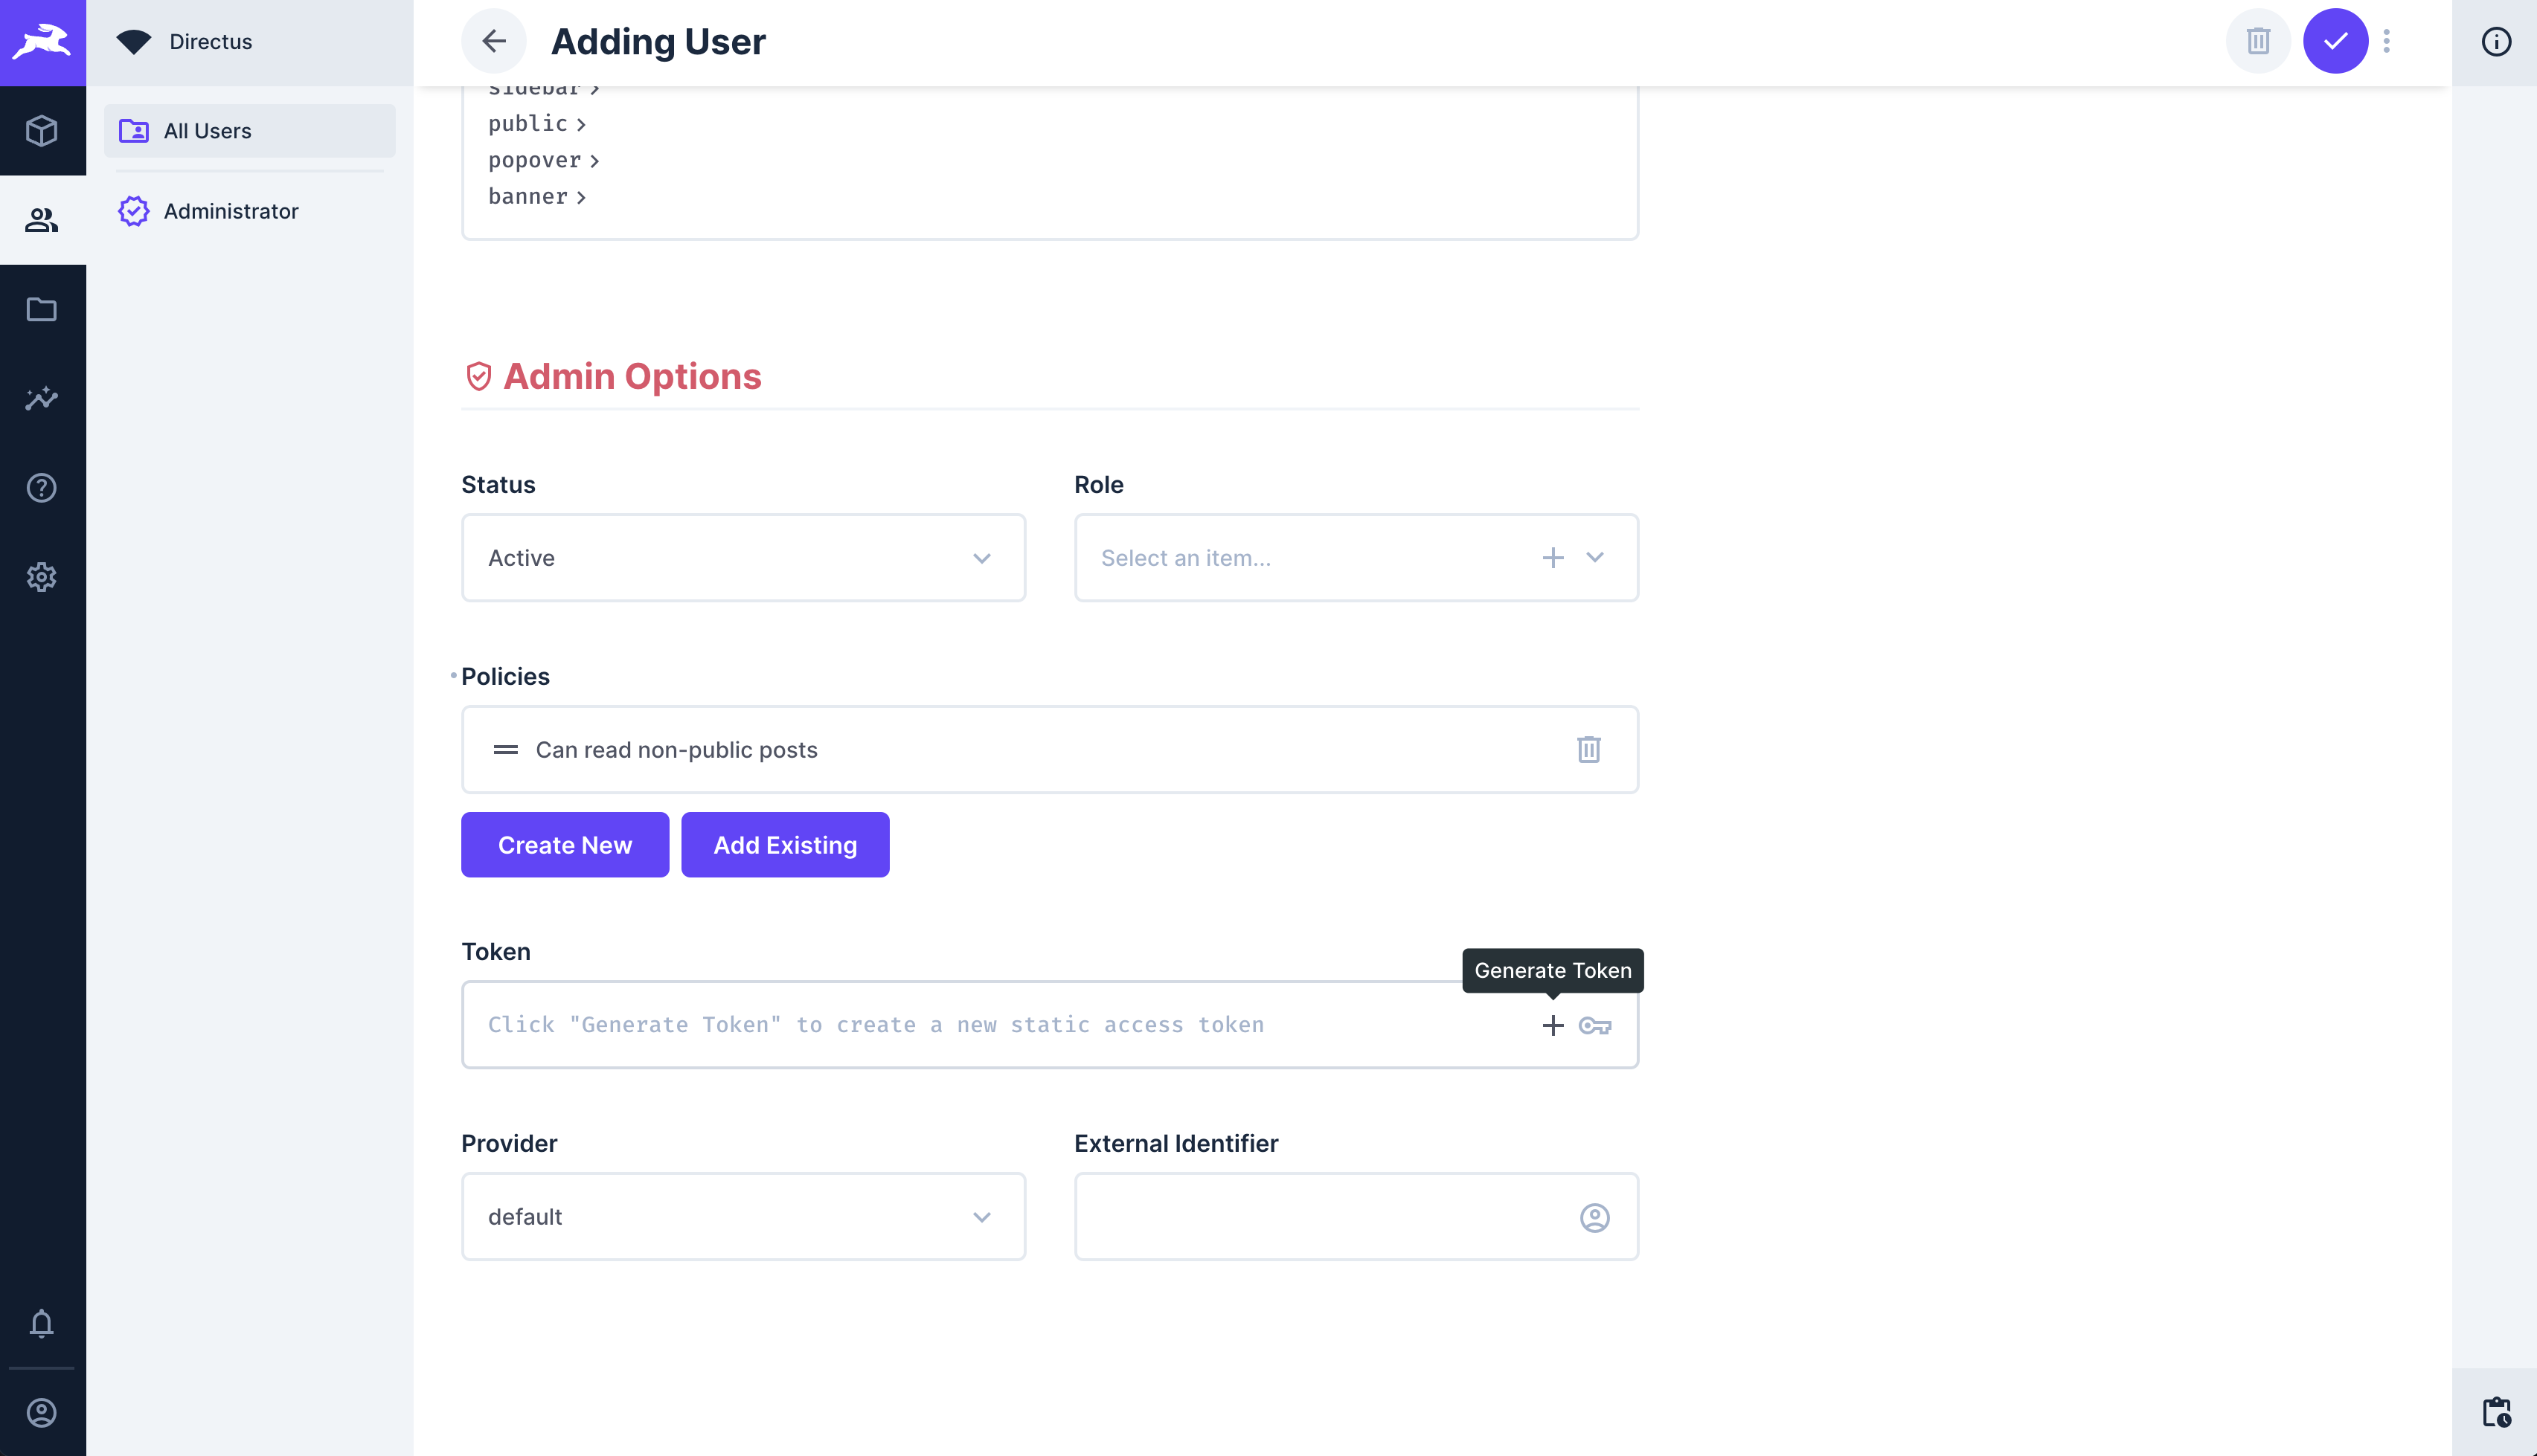Click the Generate Token plus icon
2537x1456 pixels.
[1552, 1025]
